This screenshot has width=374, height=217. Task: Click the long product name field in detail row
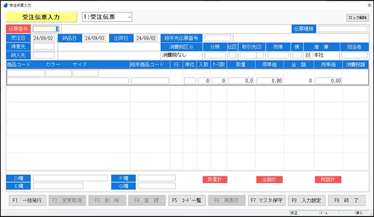click(x=68, y=80)
